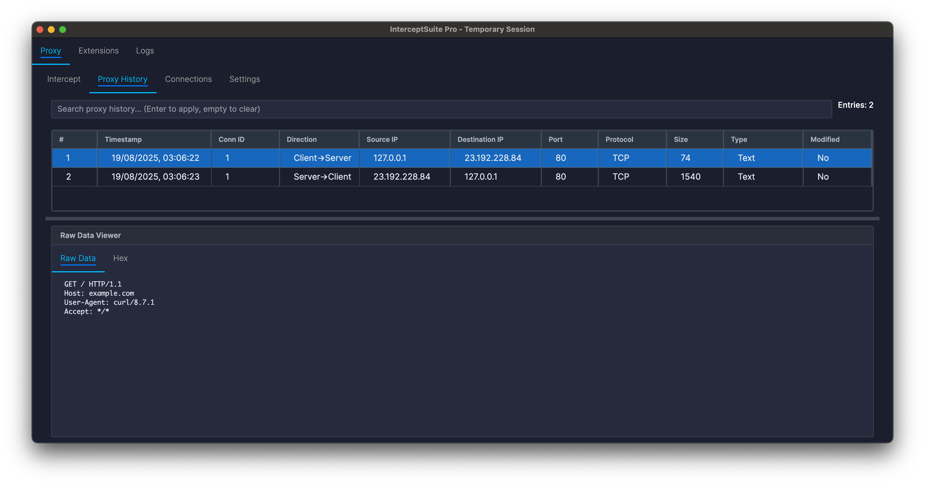Click the Protocol column header
The width and height of the screenshot is (925, 485).
click(x=619, y=139)
